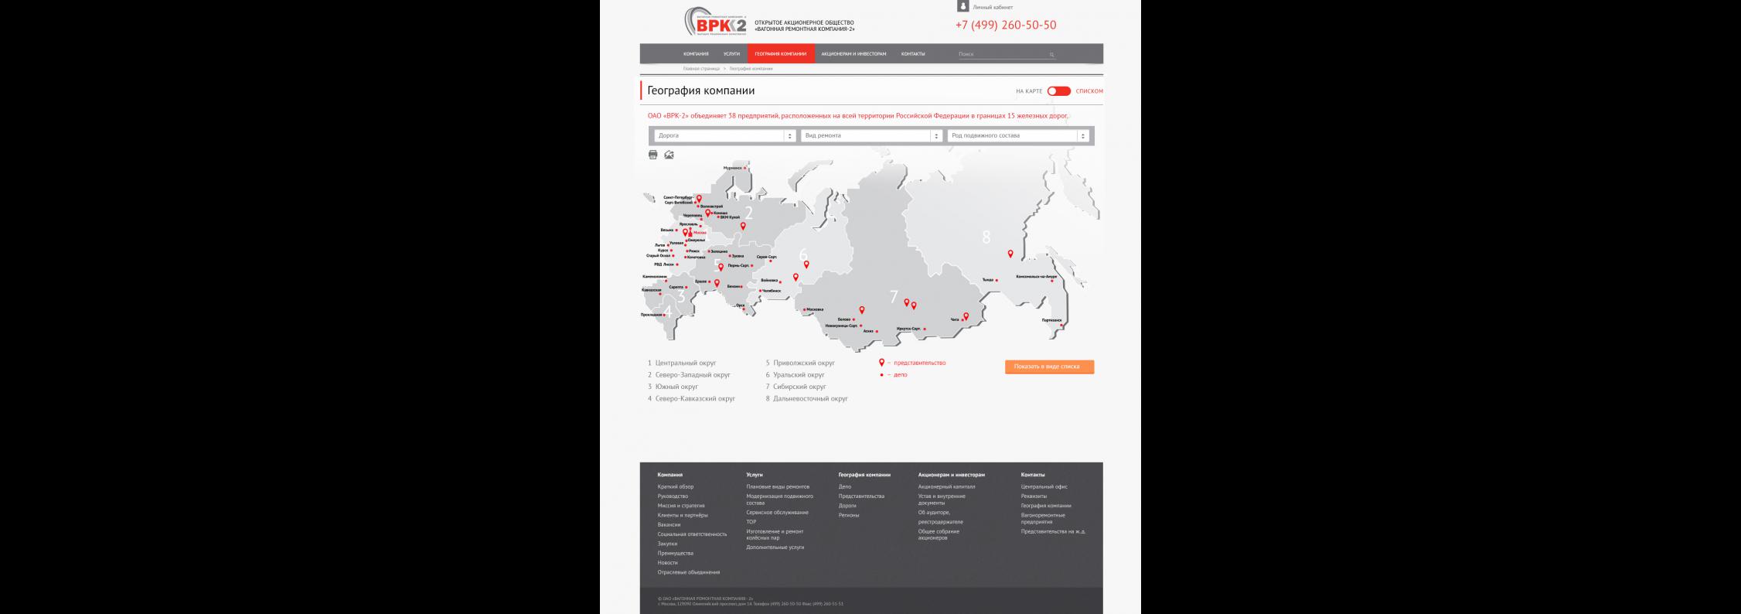Open the Вакансии footer link

(x=669, y=525)
